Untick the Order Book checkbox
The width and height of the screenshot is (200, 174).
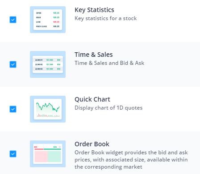point(13,154)
